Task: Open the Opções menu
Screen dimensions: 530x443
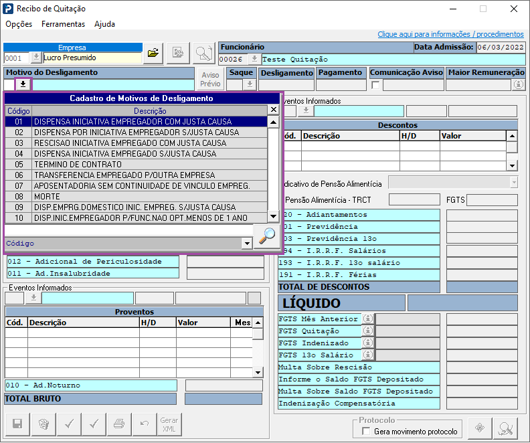Action: [x=19, y=24]
